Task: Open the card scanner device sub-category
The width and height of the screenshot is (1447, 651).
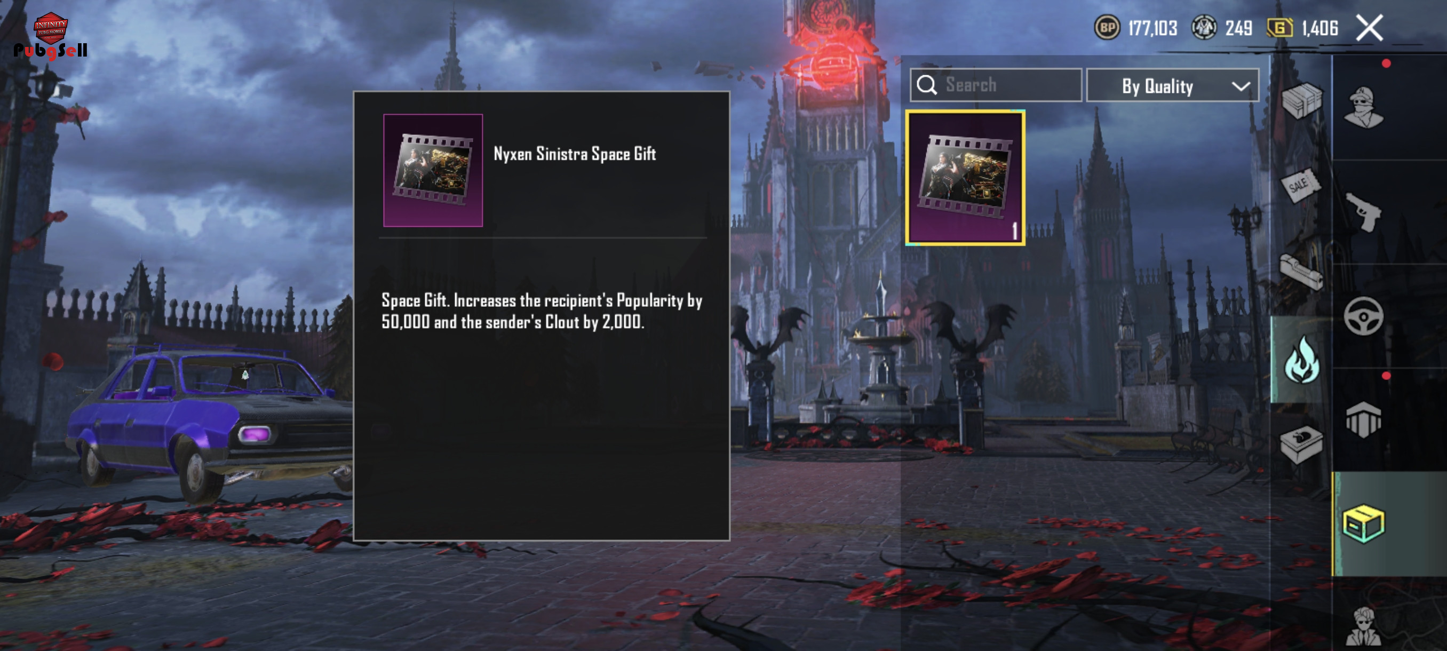Action: [x=1301, y=273]
